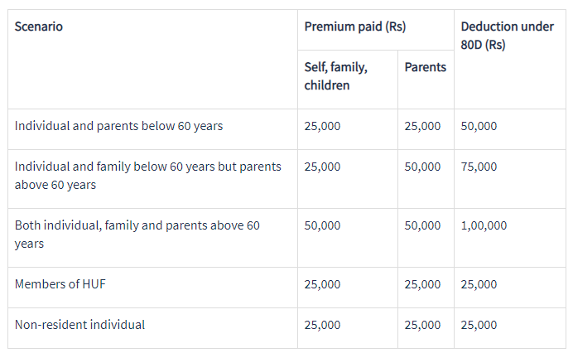Click the Non-resident individual parents premium value
The height and width of the screenshot is (358, 573).
pos(422,325)
